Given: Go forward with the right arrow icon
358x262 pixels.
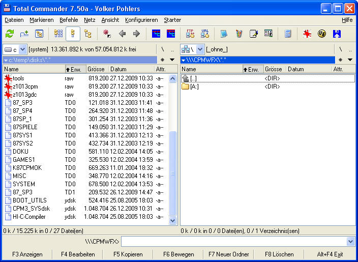Looking at the screenshot, I should click(136, 34).
